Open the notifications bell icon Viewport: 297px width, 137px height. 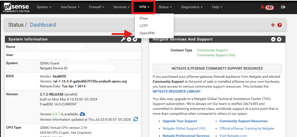click(x=262, y=7)
